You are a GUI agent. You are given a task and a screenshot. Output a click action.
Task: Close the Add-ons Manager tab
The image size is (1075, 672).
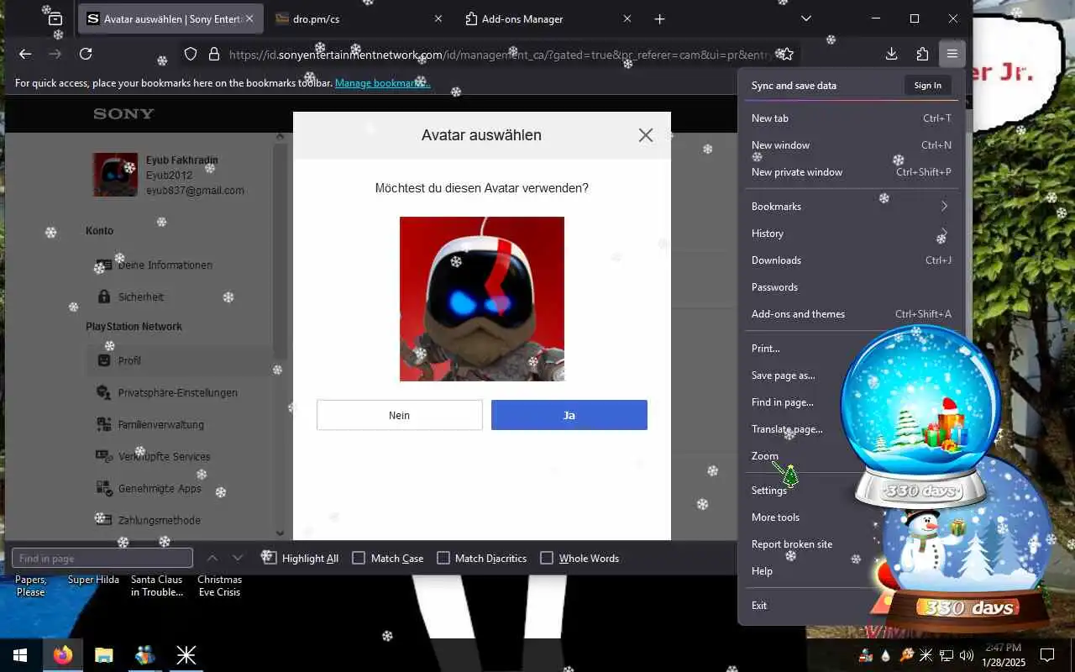pos(627,18)
